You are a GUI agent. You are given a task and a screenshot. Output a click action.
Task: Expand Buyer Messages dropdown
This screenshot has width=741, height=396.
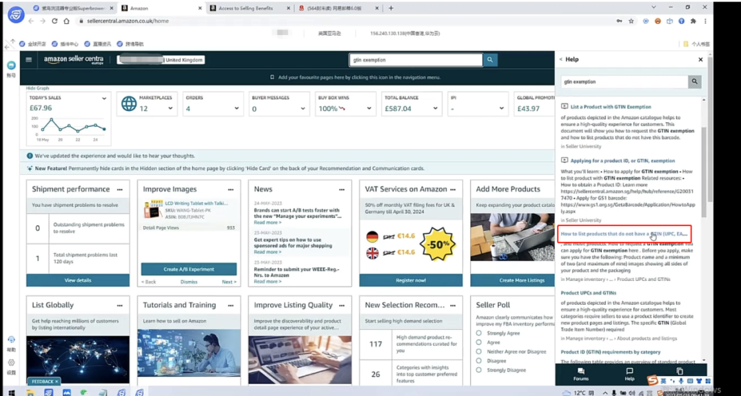(303, 108)
